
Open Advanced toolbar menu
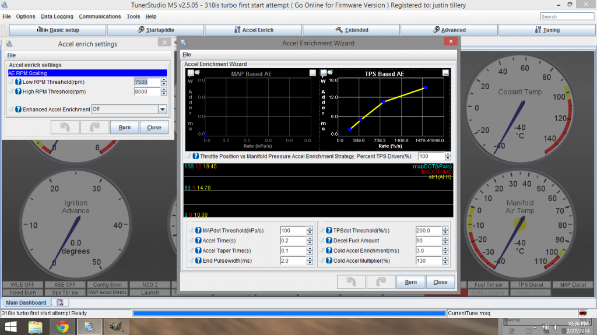(449, 30)
